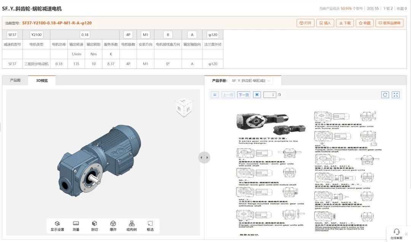Click the 1/min unit cell
Screen dimensions: 411x242
(76, 54)
